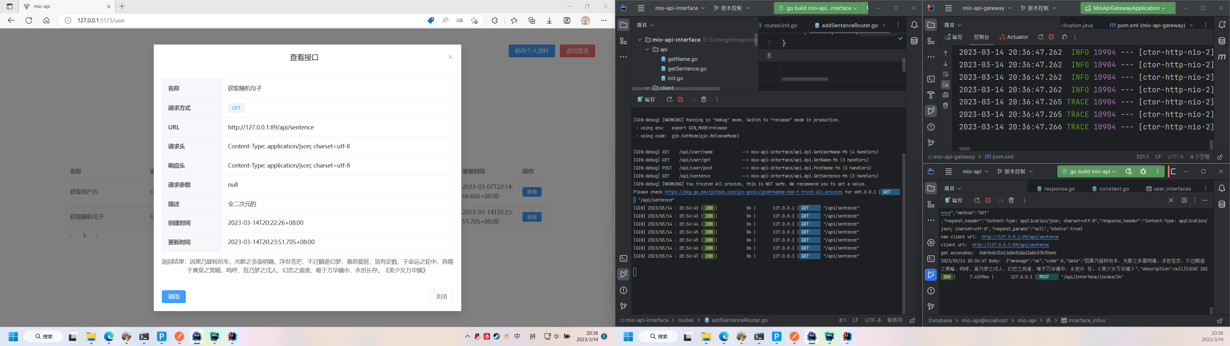Switch to the routes\init.go editor tab

pyautogui.click(x=780, y=25)
